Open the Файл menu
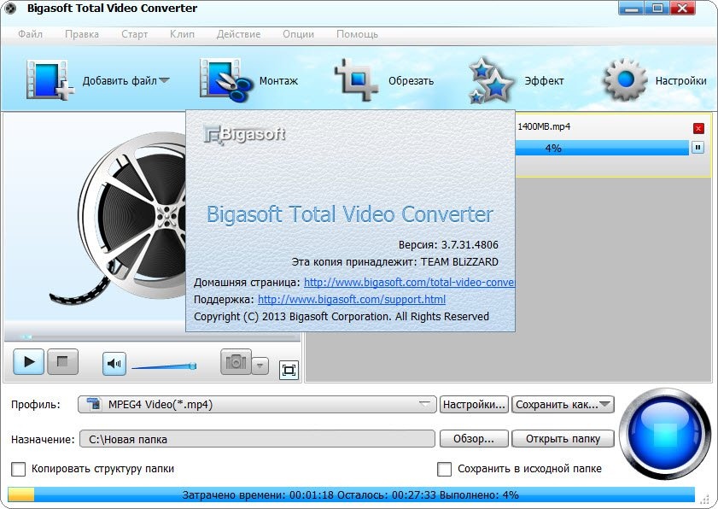Screen dimensions: 718x509 (x=30, y=34)
